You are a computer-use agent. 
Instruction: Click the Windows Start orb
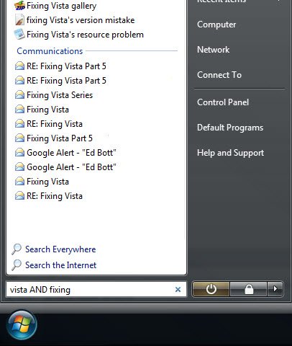(x=22, y=324)
